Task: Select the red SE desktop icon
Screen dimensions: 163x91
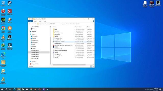Action: tap(10, 12)
